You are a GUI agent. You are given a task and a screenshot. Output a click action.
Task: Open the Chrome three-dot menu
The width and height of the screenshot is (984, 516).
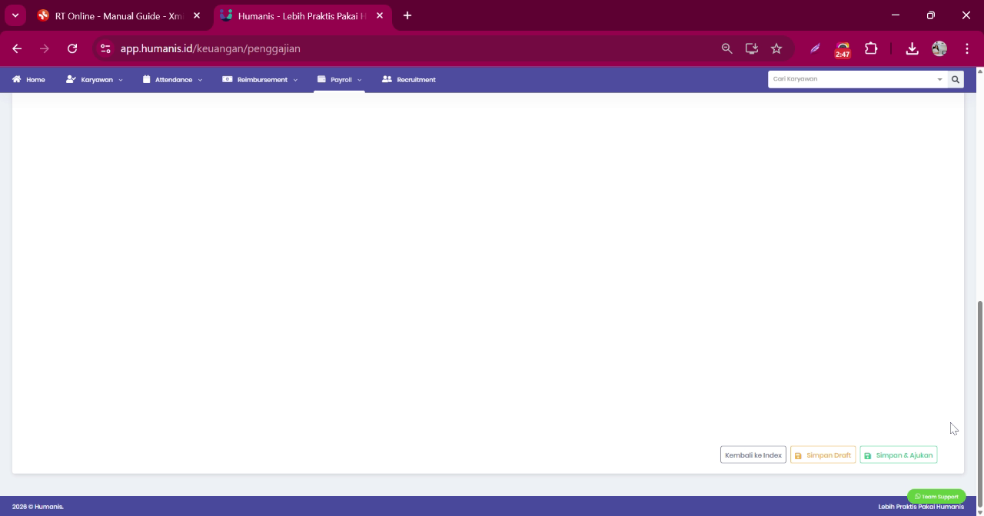[x=967, y=48]
